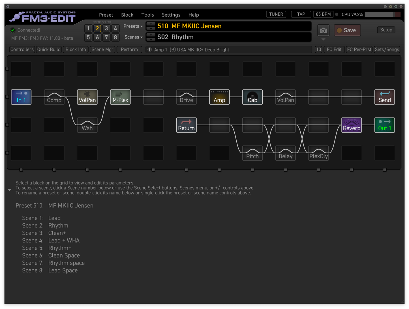Open the Tools menu
The width and height of the screenshot is (409, 309).
point(147,15)
